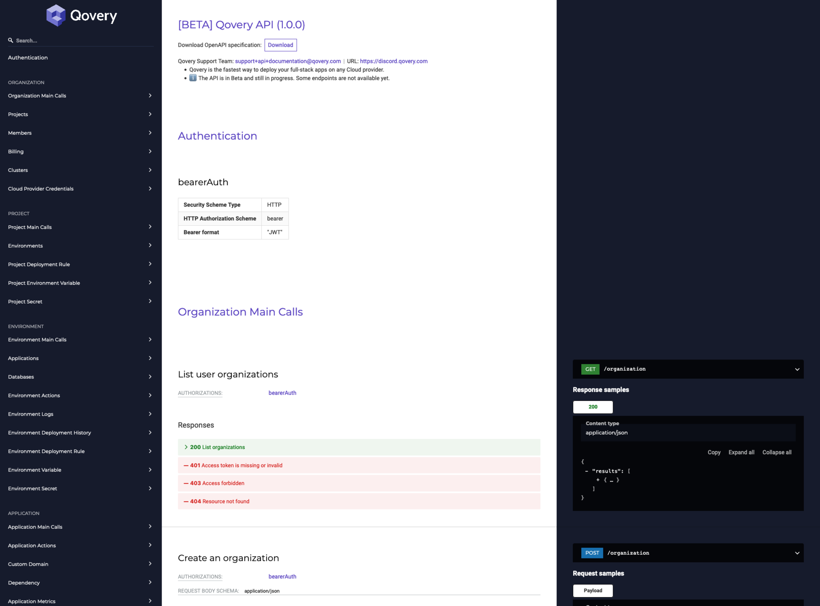Click chevron next to Dependency
820x606 pixels.
150,583
